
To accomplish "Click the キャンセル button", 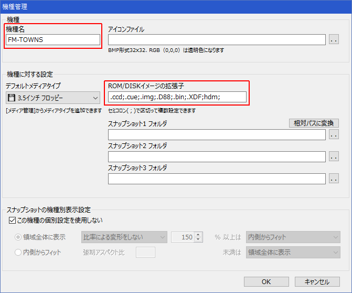I will pos(317,282).
